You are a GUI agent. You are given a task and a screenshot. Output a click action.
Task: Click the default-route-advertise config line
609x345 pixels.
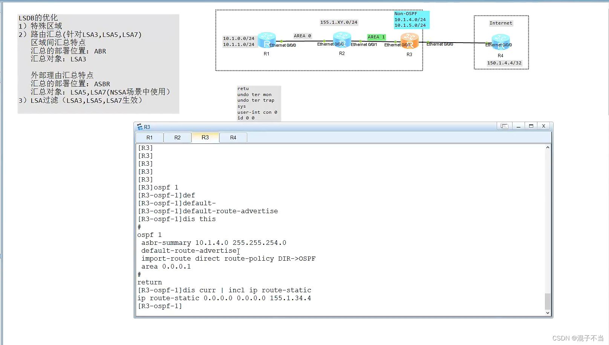(x=189, y=250)
